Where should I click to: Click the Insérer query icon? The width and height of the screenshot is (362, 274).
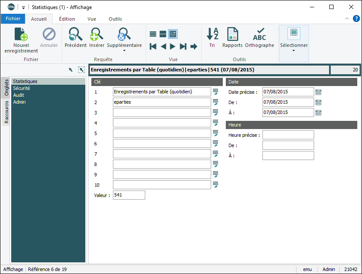tap(97, 34)
